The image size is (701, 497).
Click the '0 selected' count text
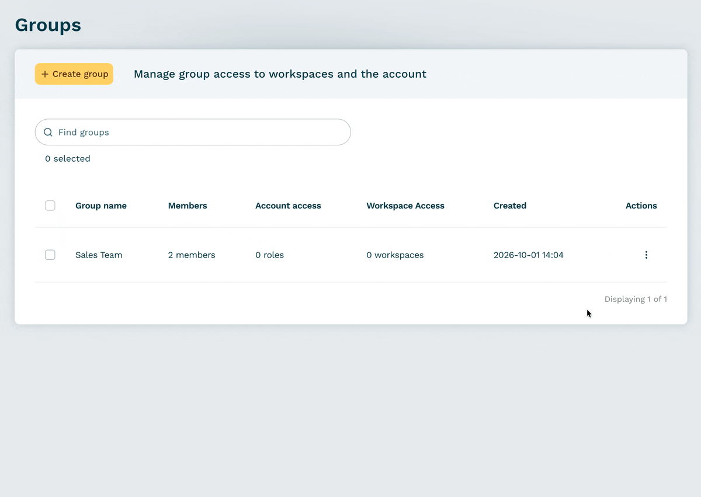pyautogui.click(x=68, y=159)
